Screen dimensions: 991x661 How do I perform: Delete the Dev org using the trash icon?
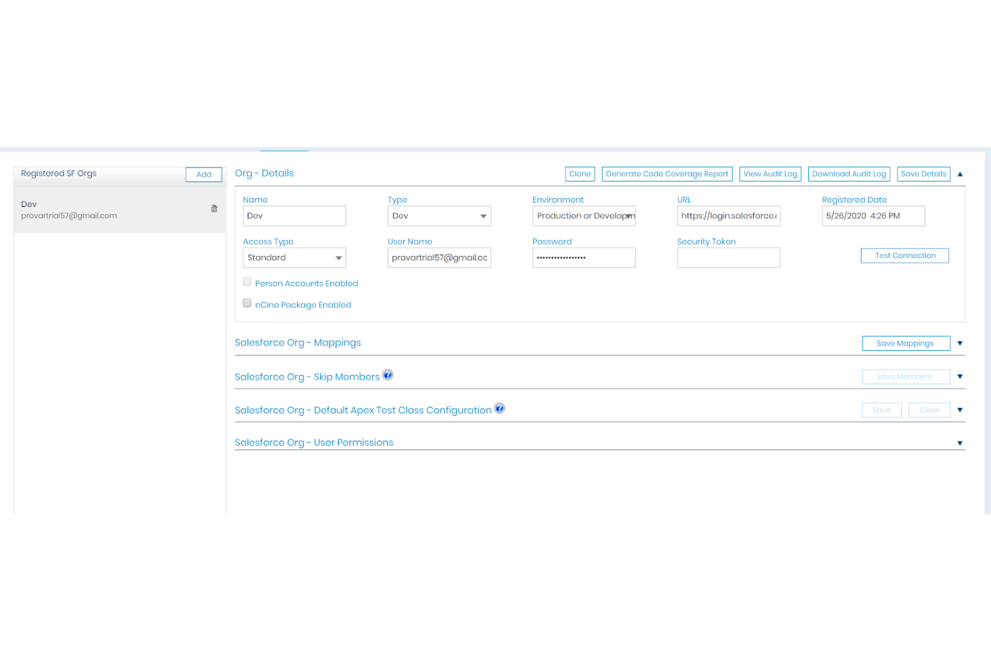pos(214,208)
